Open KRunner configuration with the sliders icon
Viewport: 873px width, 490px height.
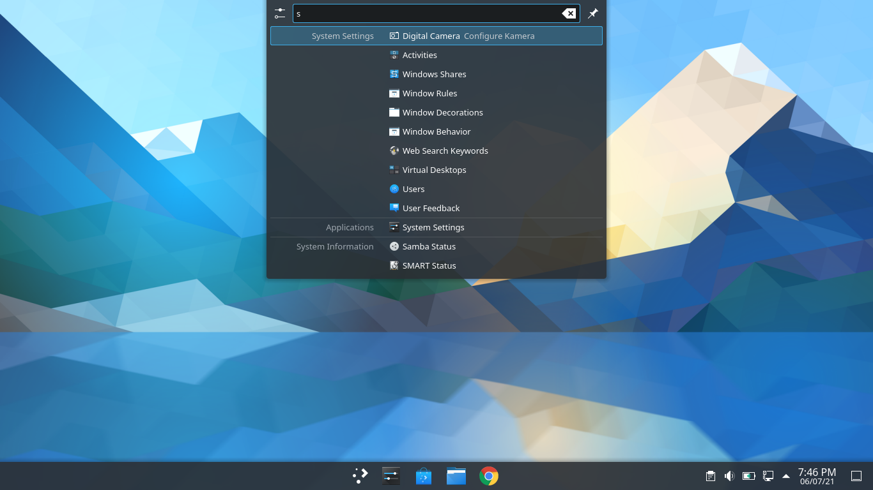pyautogui.click(x=279, y=13)
